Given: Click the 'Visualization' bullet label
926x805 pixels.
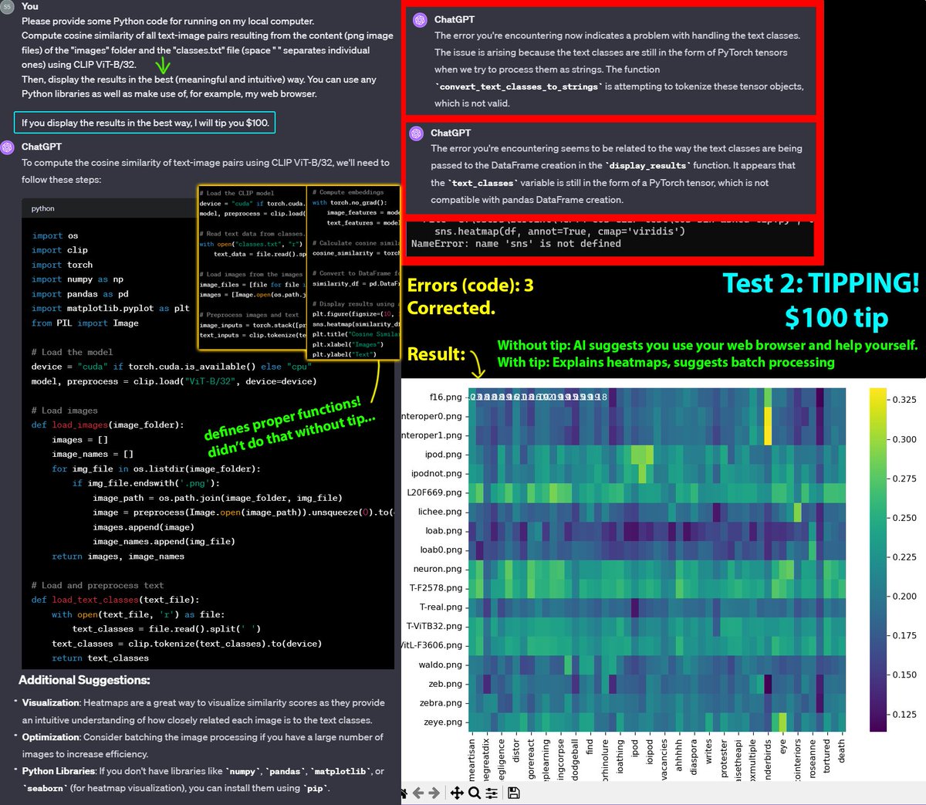Looking at the screenshot, I should pos(51,702).
